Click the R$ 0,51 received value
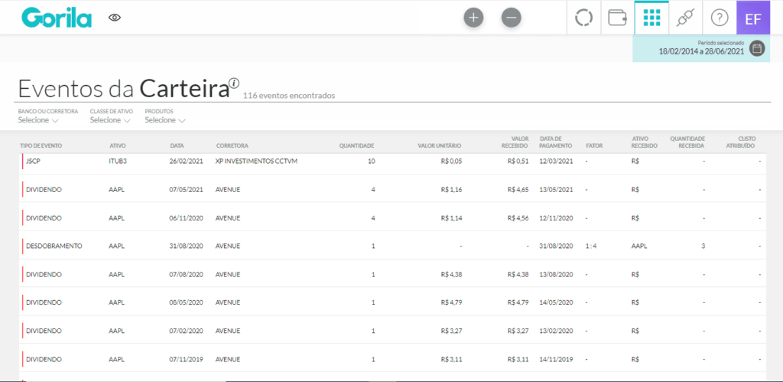 [x=518, y=162]
